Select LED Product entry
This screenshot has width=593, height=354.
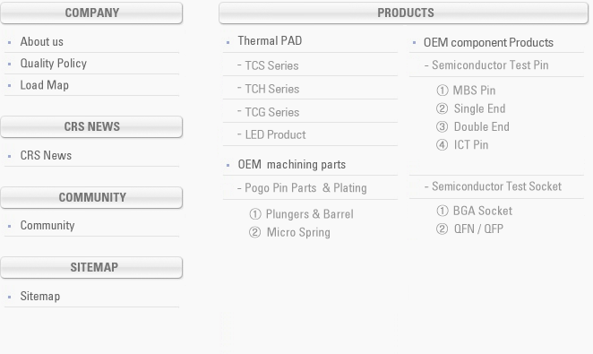click(x=275, y=134)
